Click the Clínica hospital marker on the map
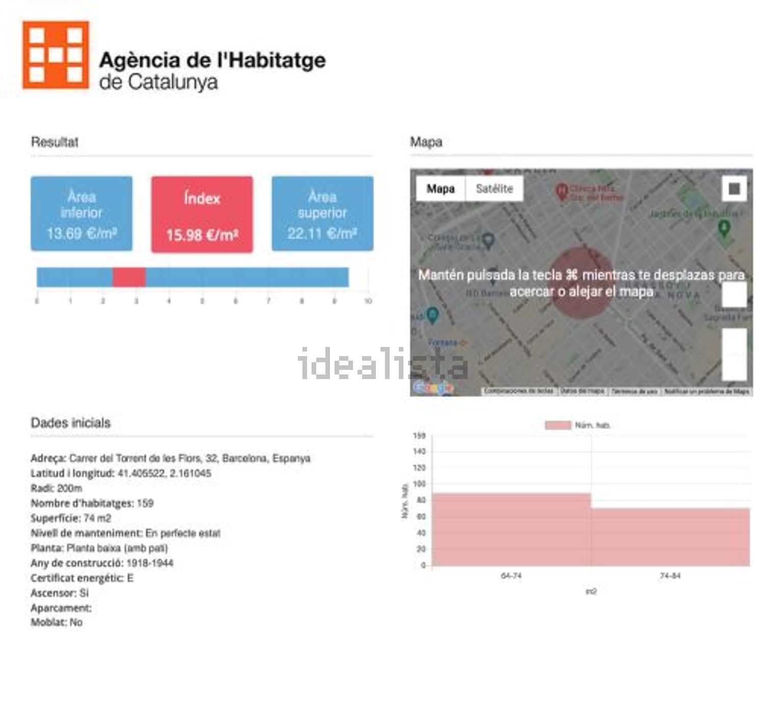 click(x=561, y=192)
